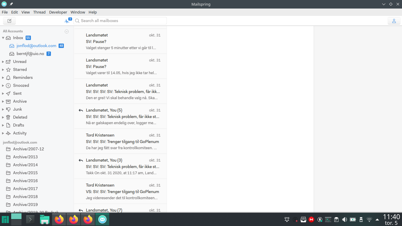
Task: Expand the Snoozed folder arrow
Action: click(x=3, y=85)
